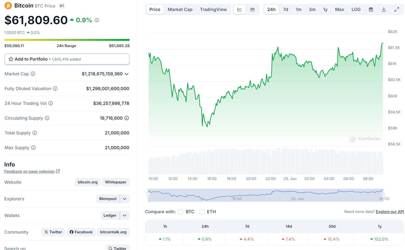Image resolution: width=405 pixels, height=250 pixels.
Task: Toggle LOG scale on chart
Action: tap(356, 9)
